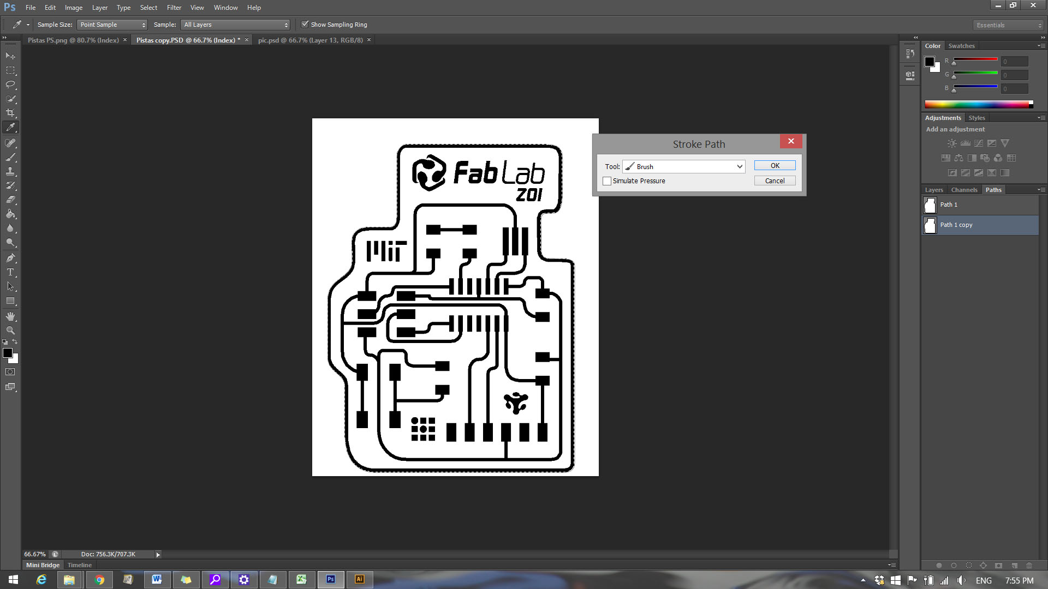Viewport: 1048px width, 589px height.
Task: Open the Layer menu
Action: click(99, 8)
